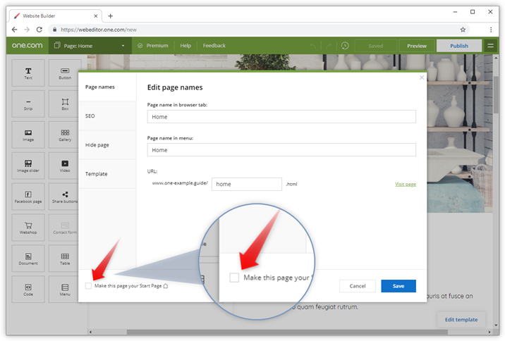Image resolution: width=505 pixels, height=341 pixels.
Task: Add a Video component
Action: (65, 166)
